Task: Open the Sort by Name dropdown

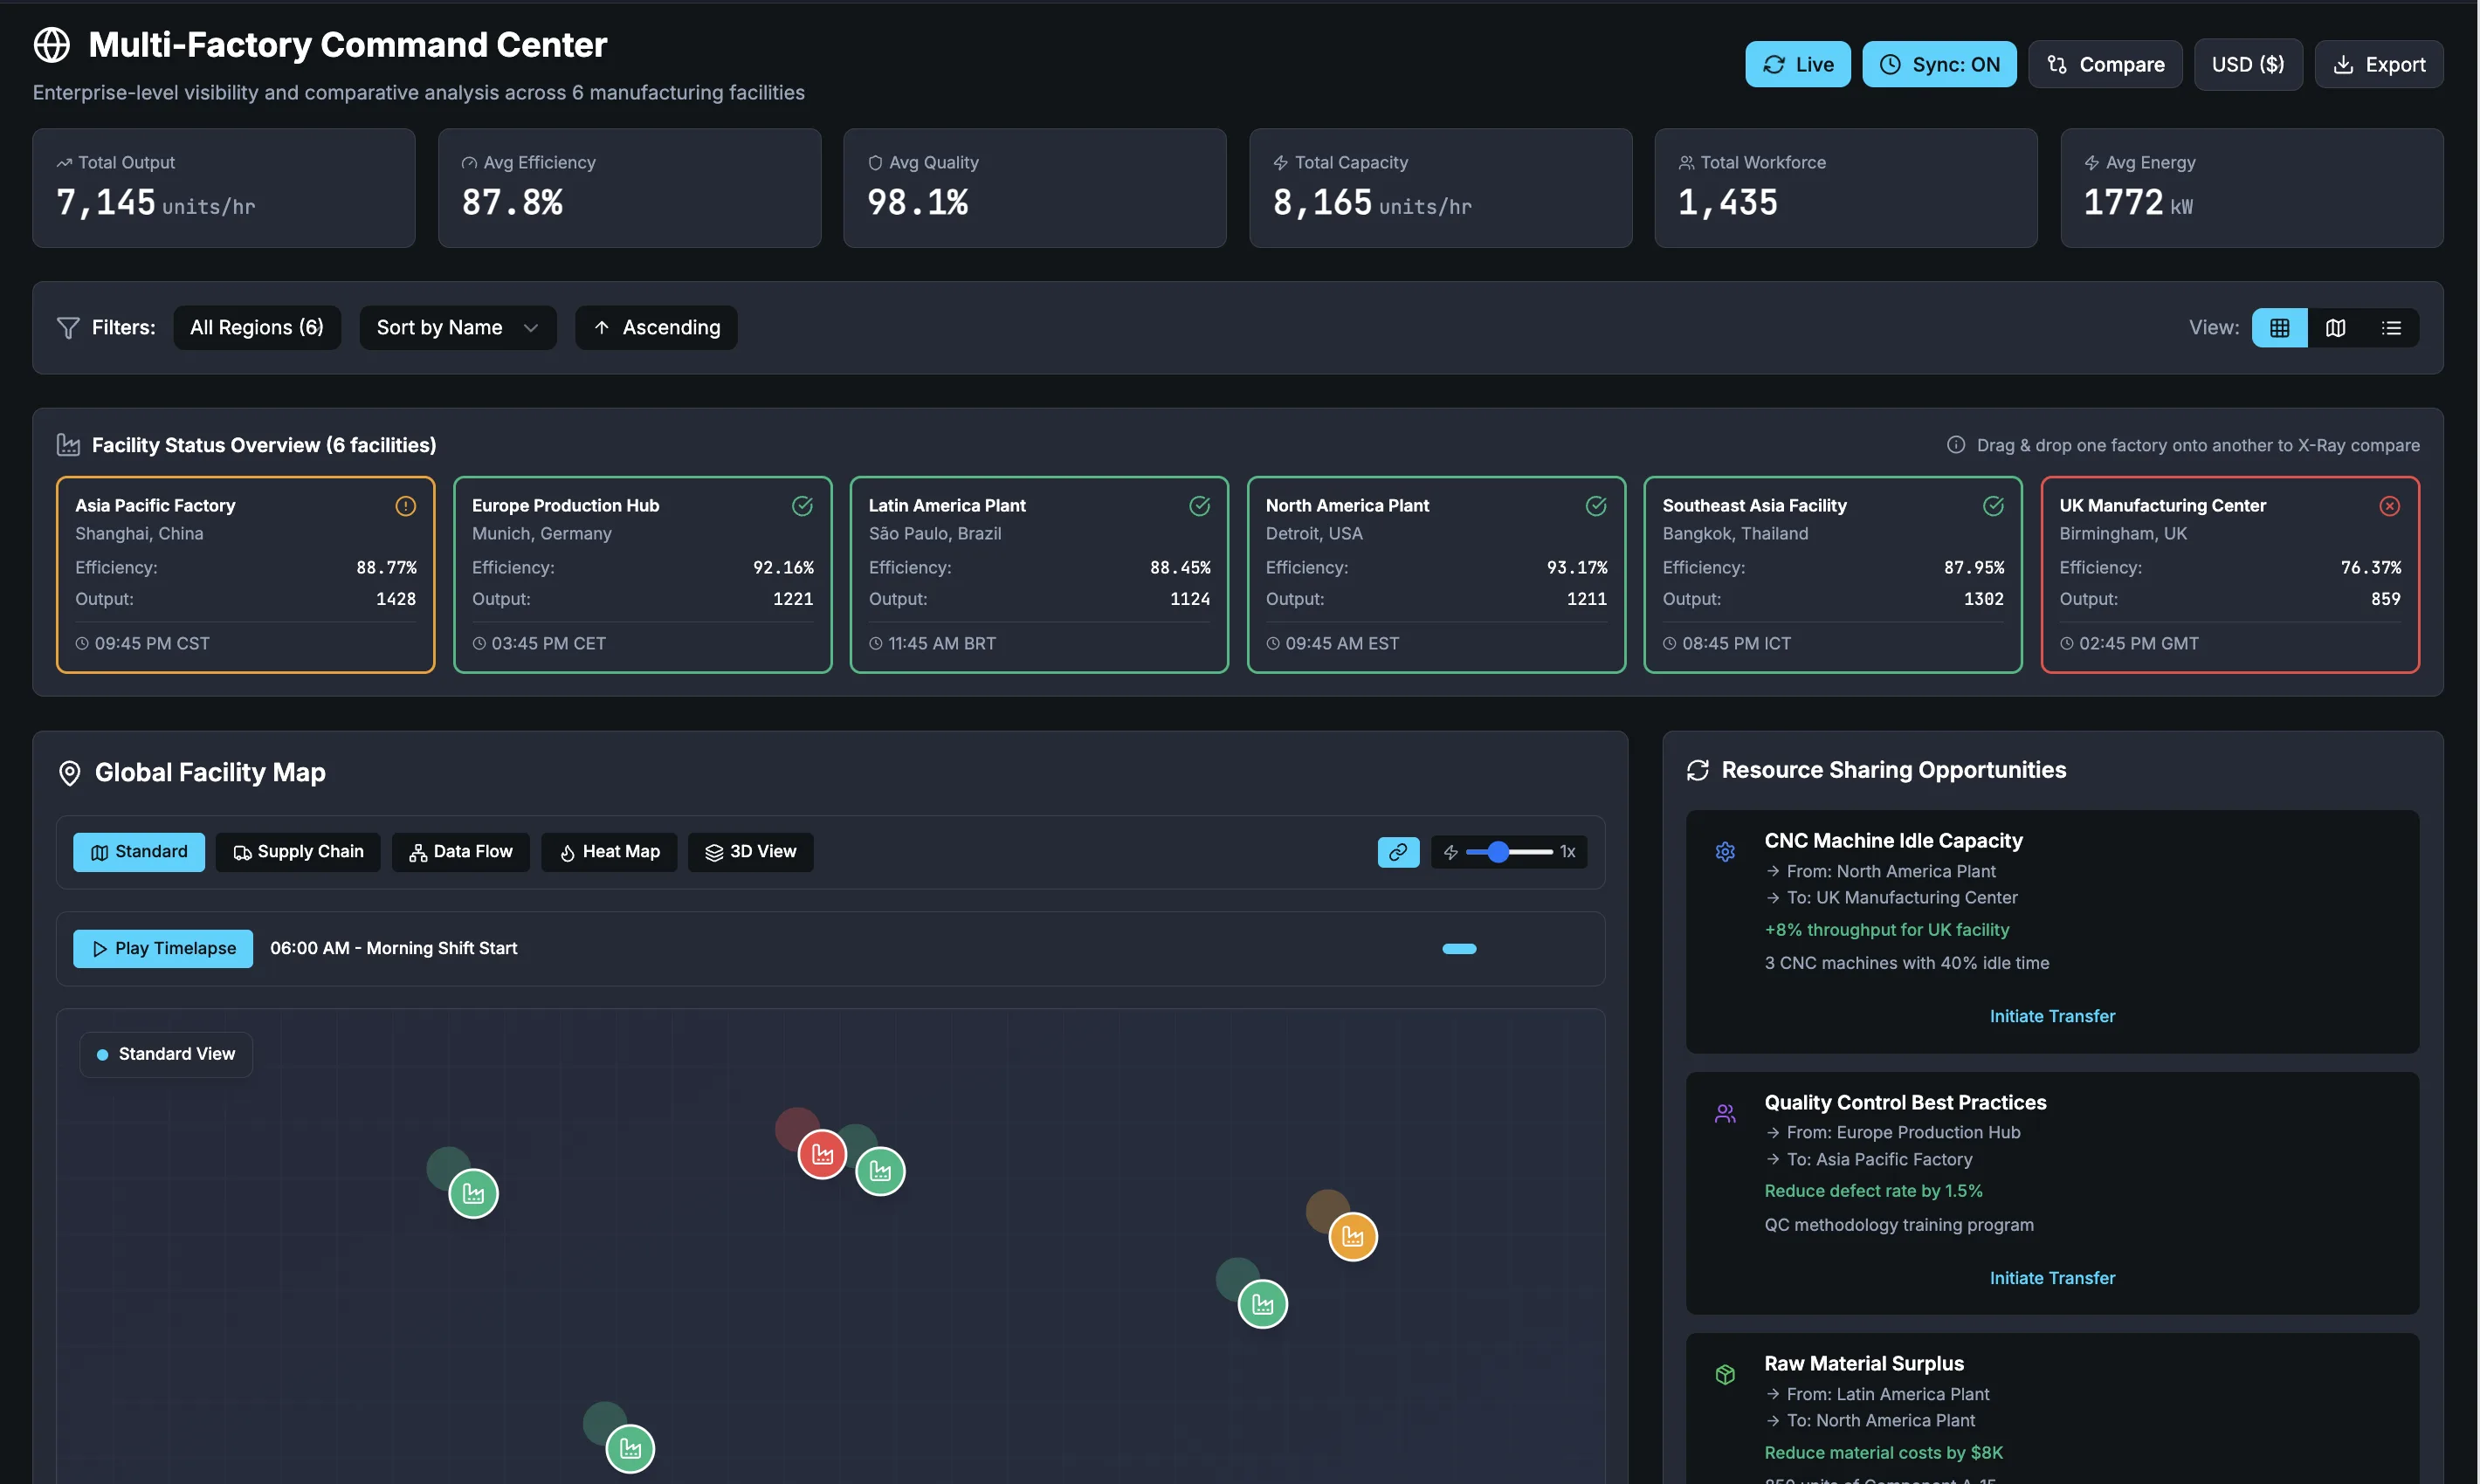Action: 458,328
